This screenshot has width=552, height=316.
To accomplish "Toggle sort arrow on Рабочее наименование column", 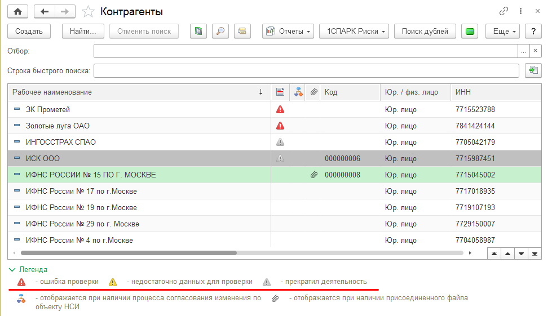I will (260, 92).
